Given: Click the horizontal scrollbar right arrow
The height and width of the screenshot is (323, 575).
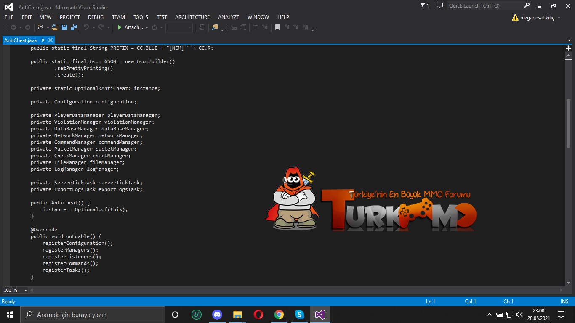Looking at the screenshot, I should point(562,290).
